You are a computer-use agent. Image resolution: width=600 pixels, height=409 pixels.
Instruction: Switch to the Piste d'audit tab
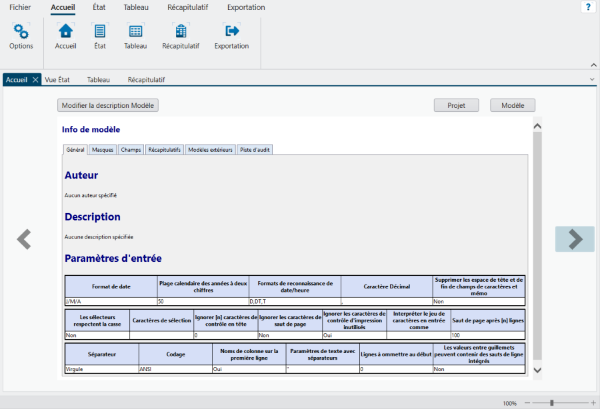point(255,150)
